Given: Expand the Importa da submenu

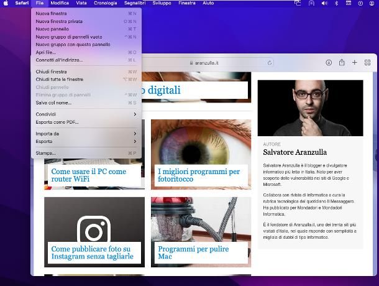Looking at the screenshot, I should (86, 134).
